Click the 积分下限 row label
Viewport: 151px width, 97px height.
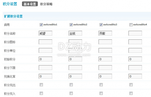(10, 68)
